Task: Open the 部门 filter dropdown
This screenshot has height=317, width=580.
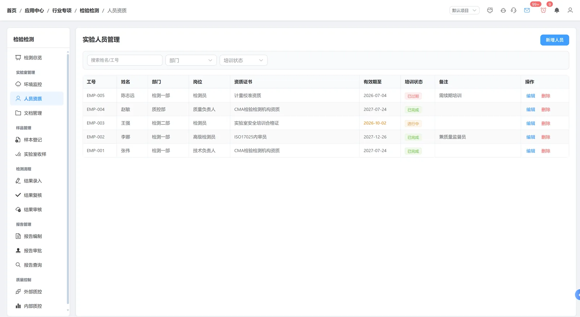Action: [191, 60]
